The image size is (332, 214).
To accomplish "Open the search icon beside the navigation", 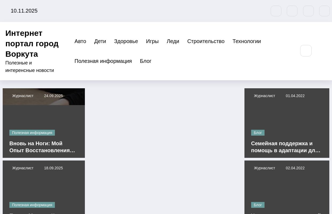I will 306,51.
